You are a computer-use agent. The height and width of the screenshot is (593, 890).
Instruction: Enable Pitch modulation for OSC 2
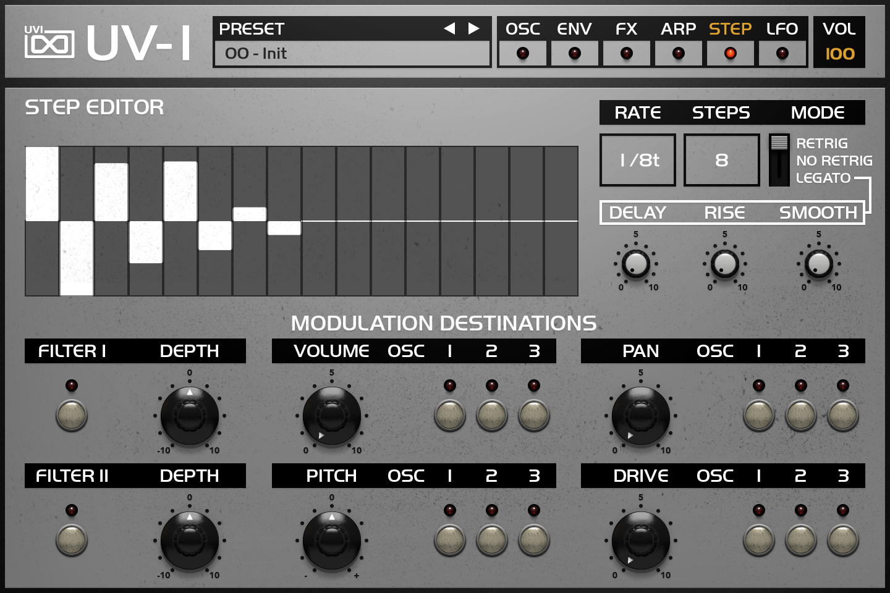pos(492,540)
